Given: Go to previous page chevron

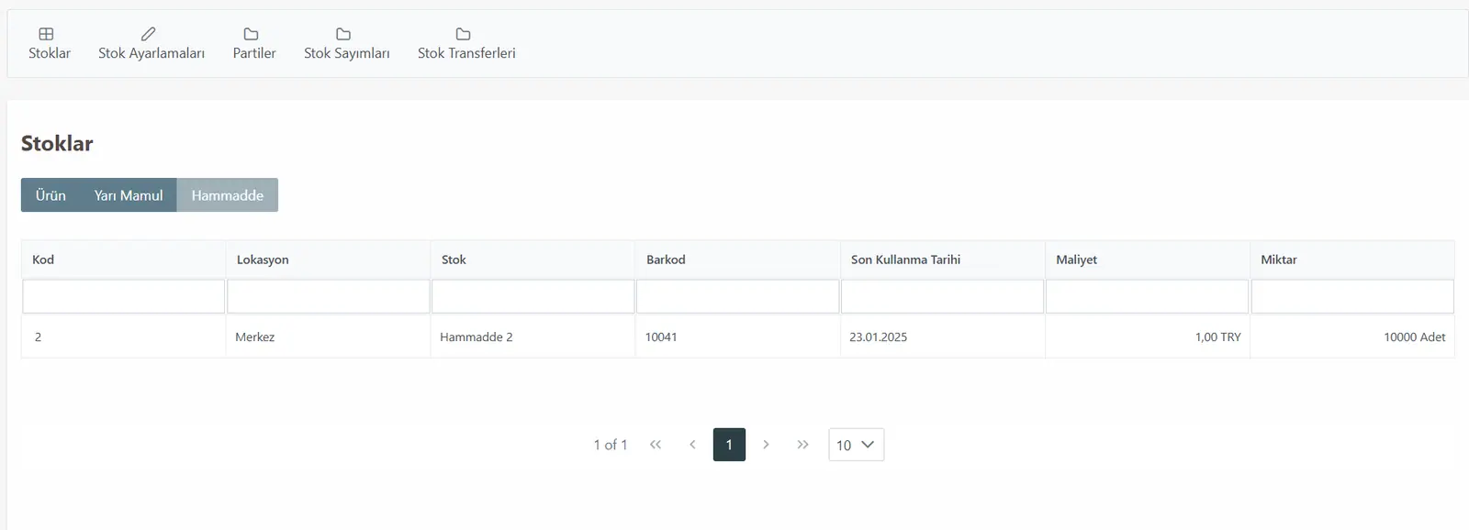Looking at the screenshot, I should point(692,445).
